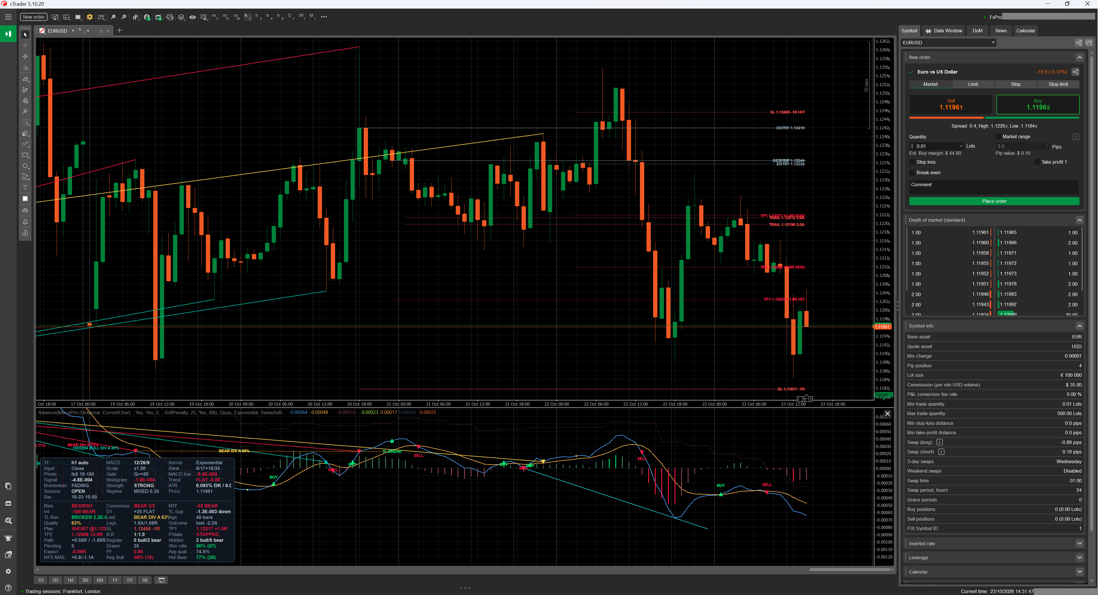Expand the Calendar section
1098x595 pixels.
click(x=1079, y=572)
